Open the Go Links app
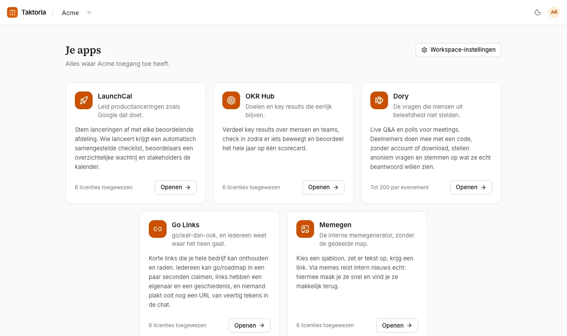Viewport: 567px width, 336px height. [249, 325]
